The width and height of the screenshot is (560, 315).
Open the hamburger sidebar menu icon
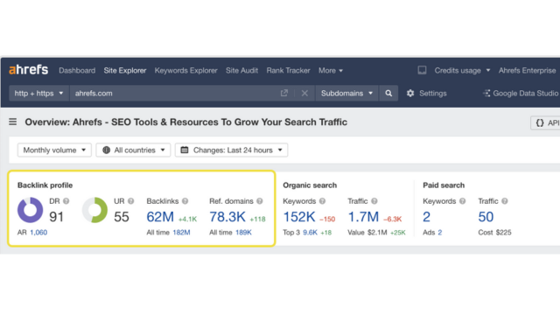click(x=13, y=122)
